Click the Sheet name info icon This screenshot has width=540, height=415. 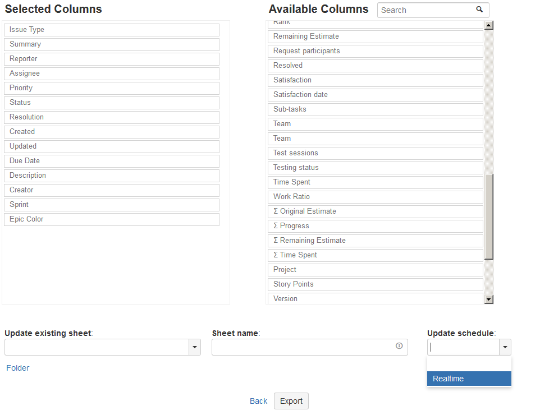[399, 346]
